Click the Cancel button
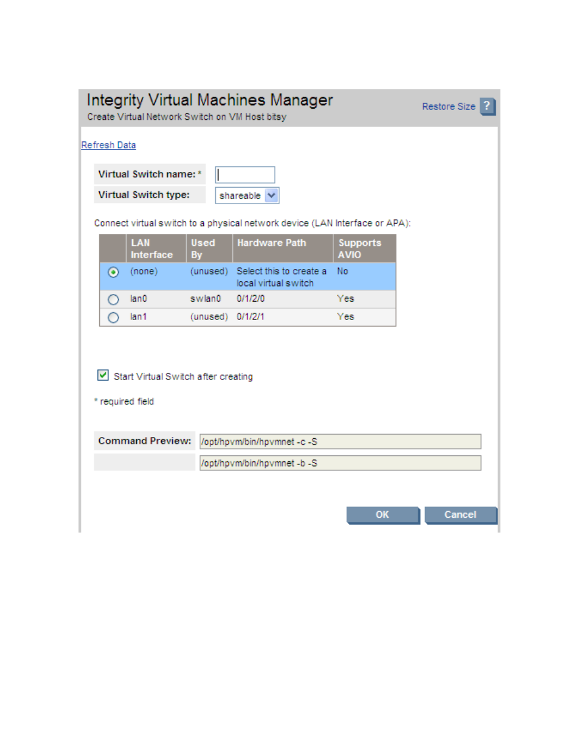 (x=461, y=515)
